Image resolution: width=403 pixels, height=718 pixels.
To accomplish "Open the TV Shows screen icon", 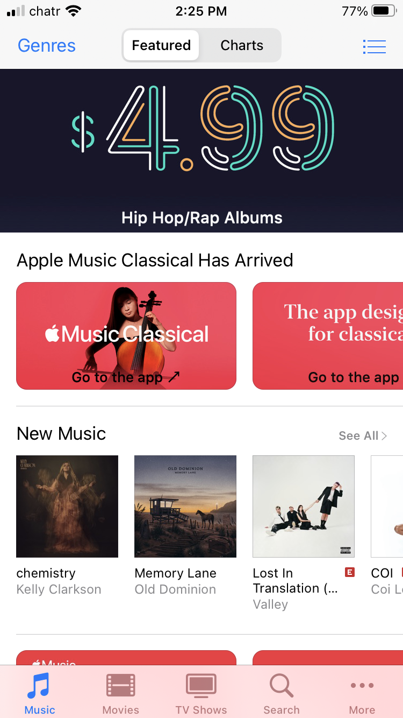I will coord(201,686).
